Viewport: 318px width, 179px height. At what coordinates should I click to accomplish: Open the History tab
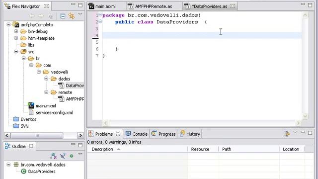click(190, 134)
